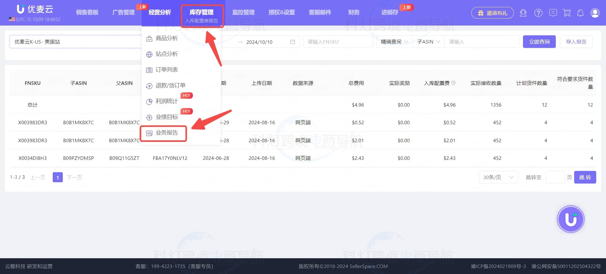606x274 pixels.
Task: Open the 财务 menu
Action: tap(354, 12)
